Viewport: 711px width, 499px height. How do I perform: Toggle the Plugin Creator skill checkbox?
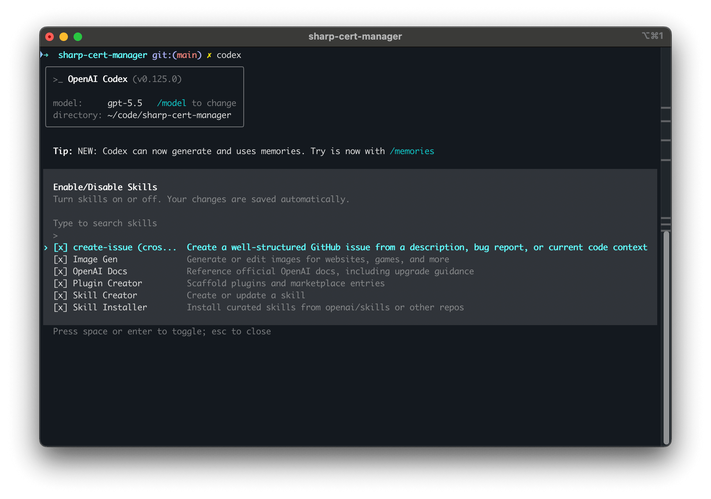pos(60,283)
